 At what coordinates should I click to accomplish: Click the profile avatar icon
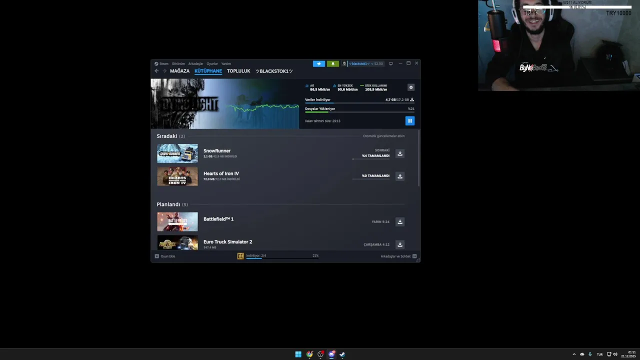point(344,64)
